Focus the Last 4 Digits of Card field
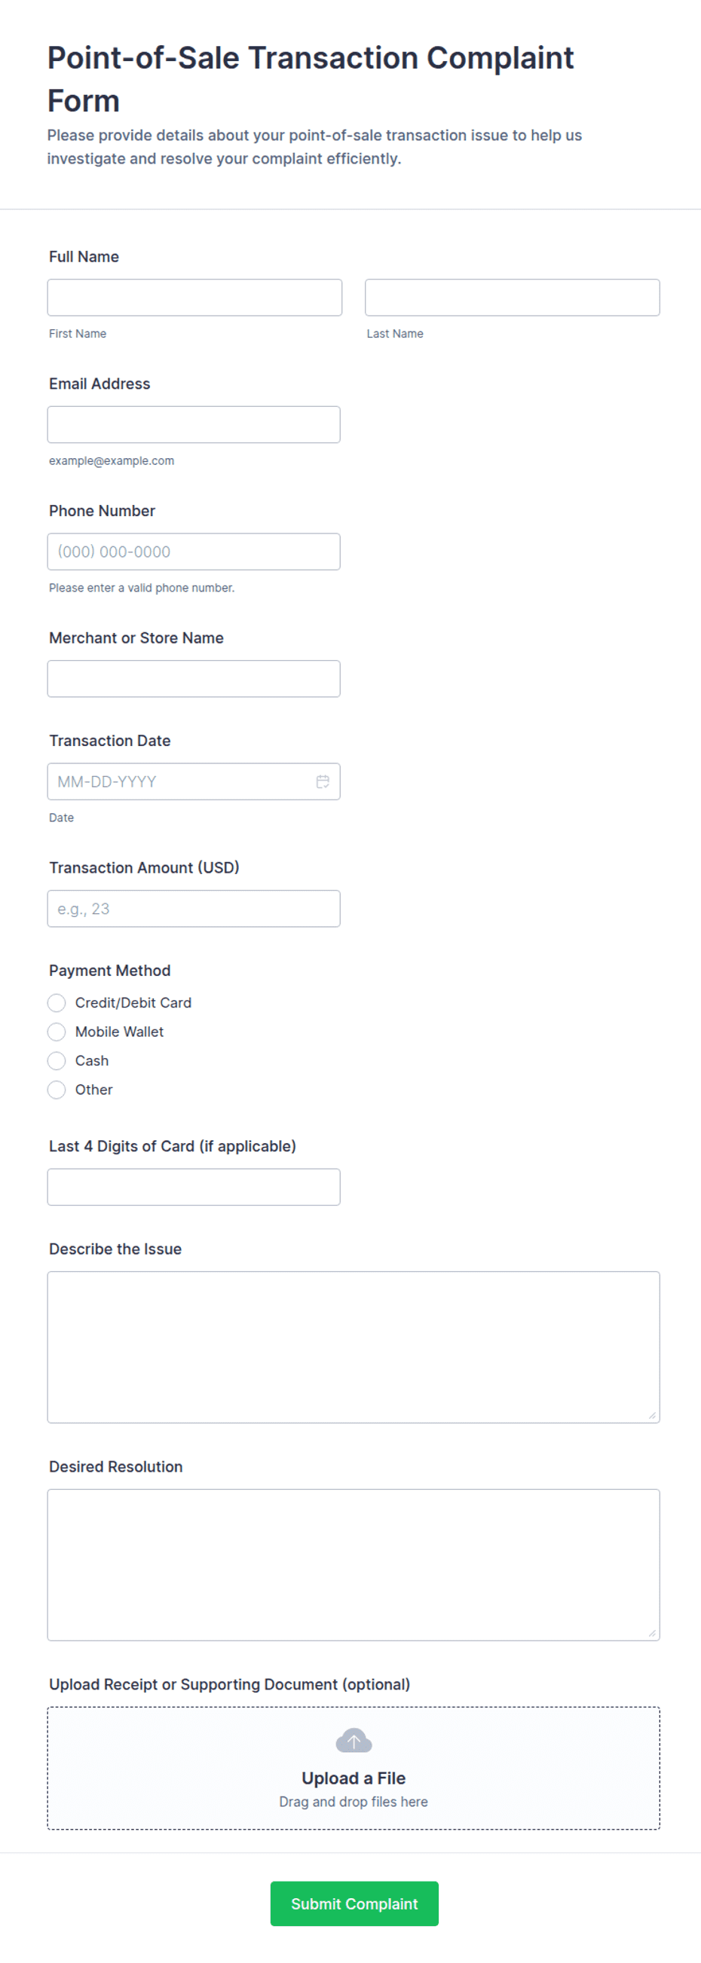701x1963 pixels. (194, 1187)
